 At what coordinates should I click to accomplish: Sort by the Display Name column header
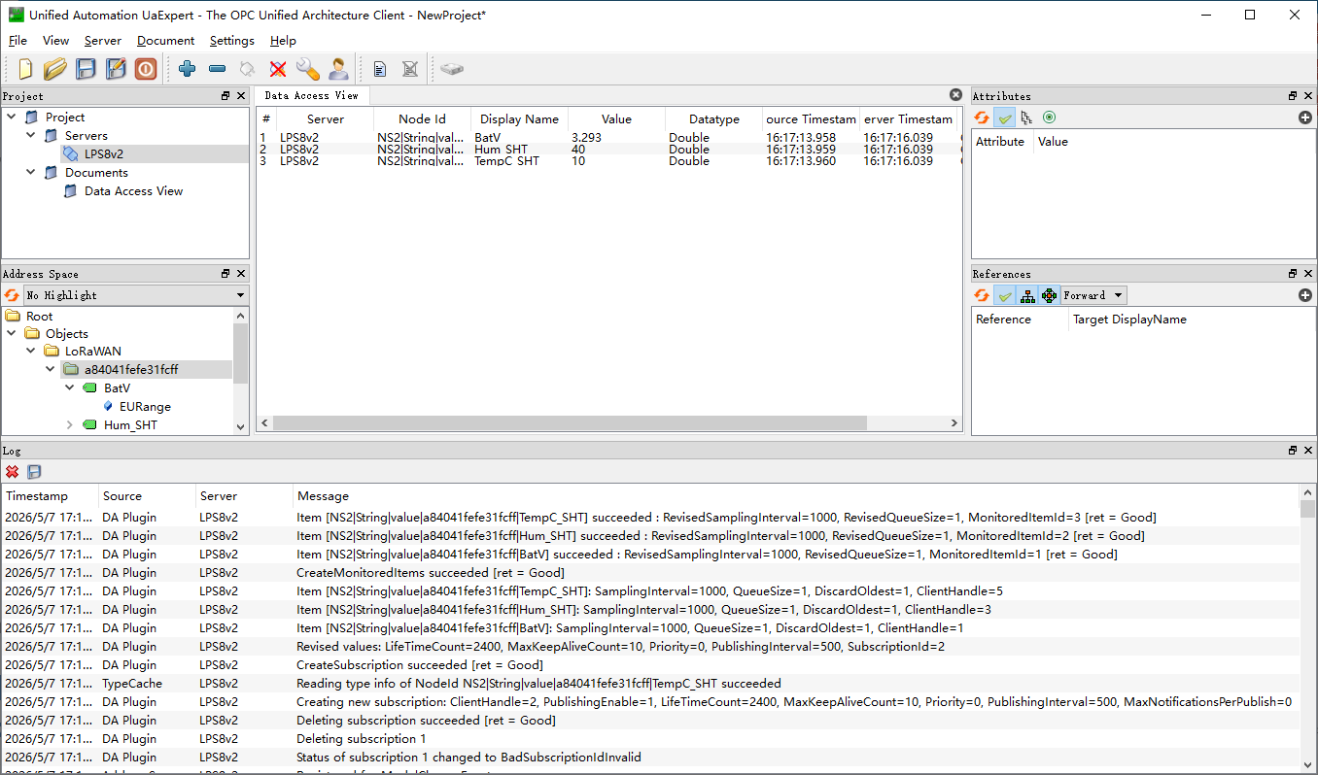pyautogui.click(x=519, y=119)
